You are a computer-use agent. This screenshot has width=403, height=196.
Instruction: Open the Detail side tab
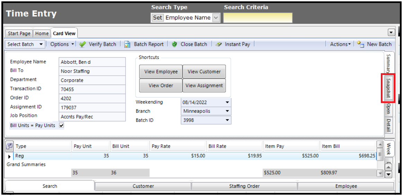[x=388, y=125]
